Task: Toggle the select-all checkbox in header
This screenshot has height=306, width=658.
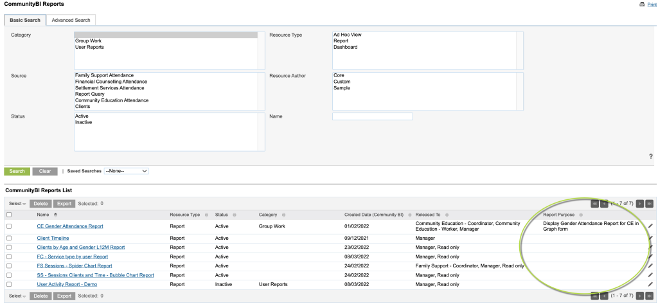Action: (9, 215)
